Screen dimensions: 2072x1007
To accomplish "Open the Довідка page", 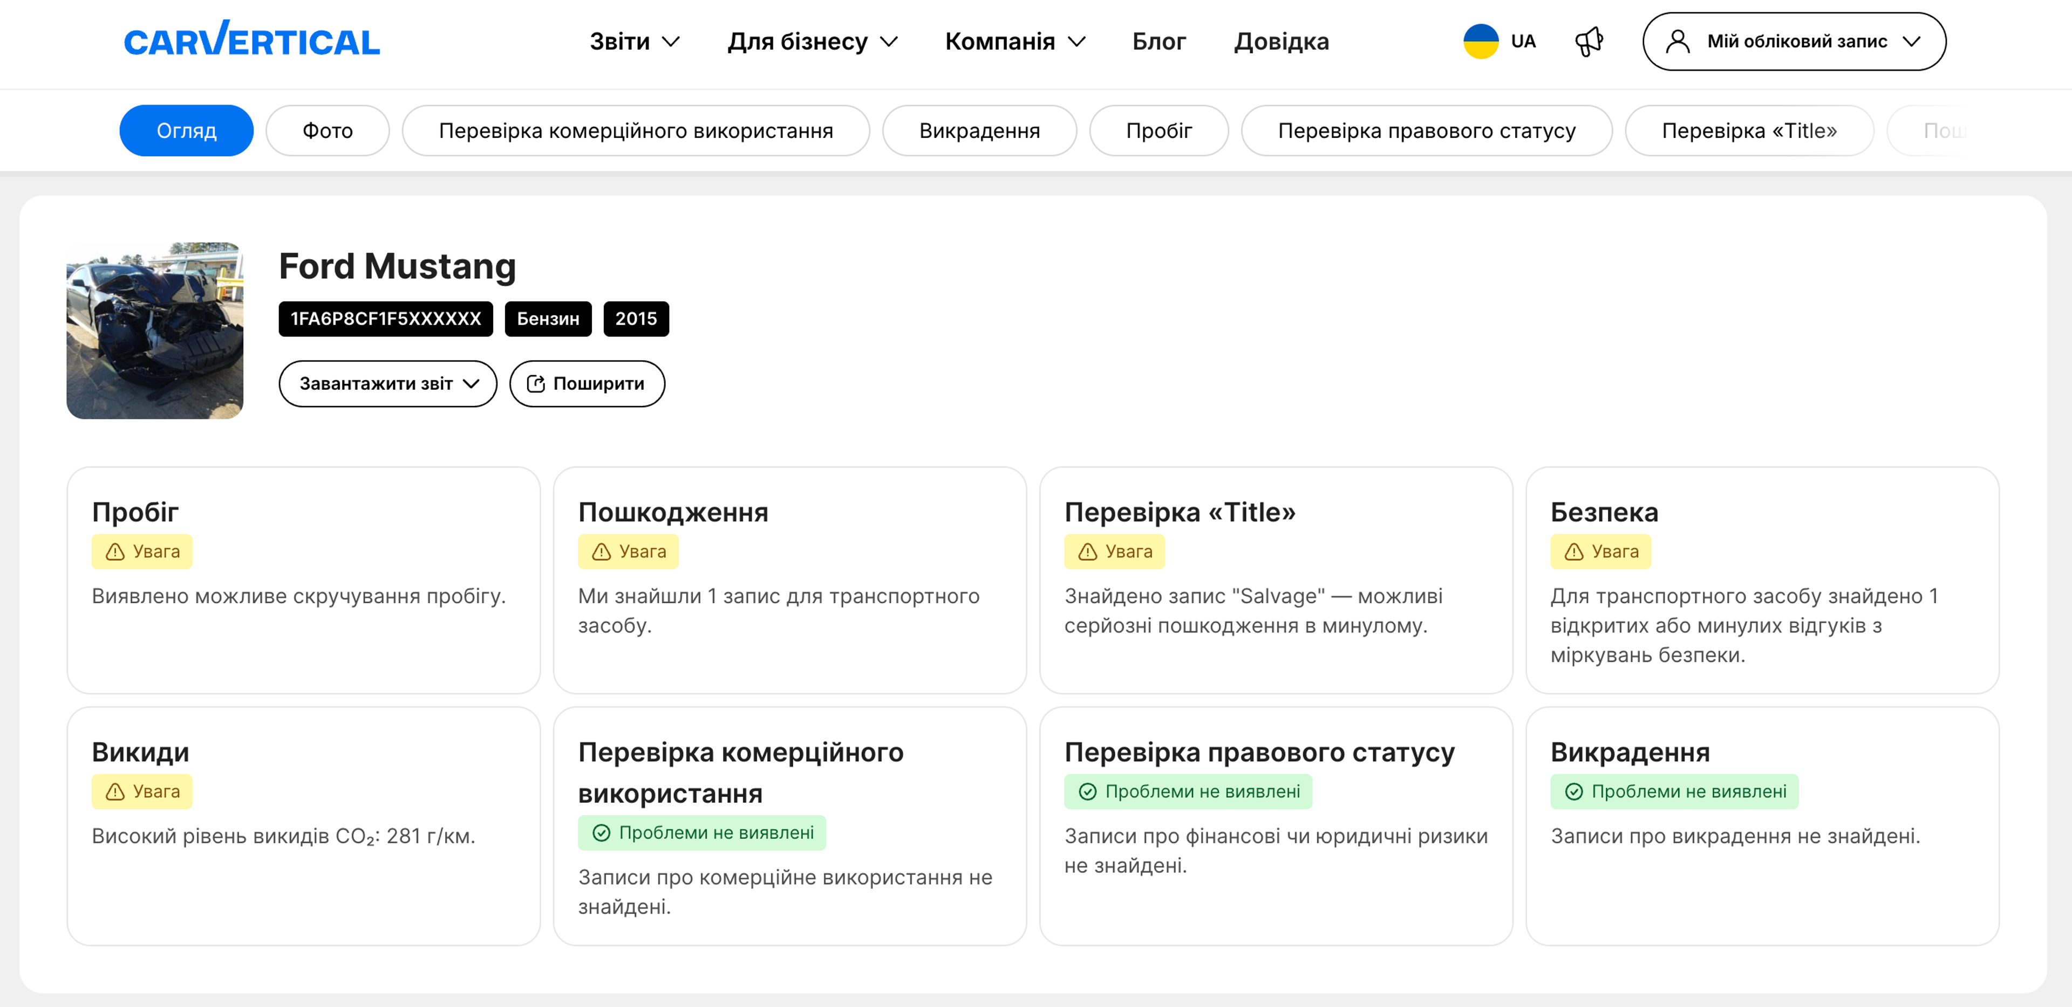I will (1282, 42).
